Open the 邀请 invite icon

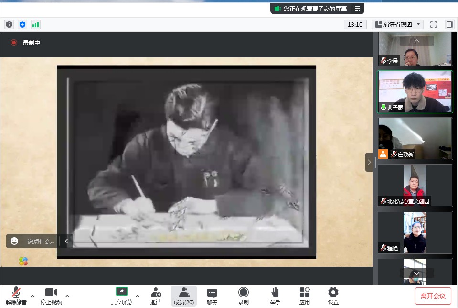click(156, 296)
